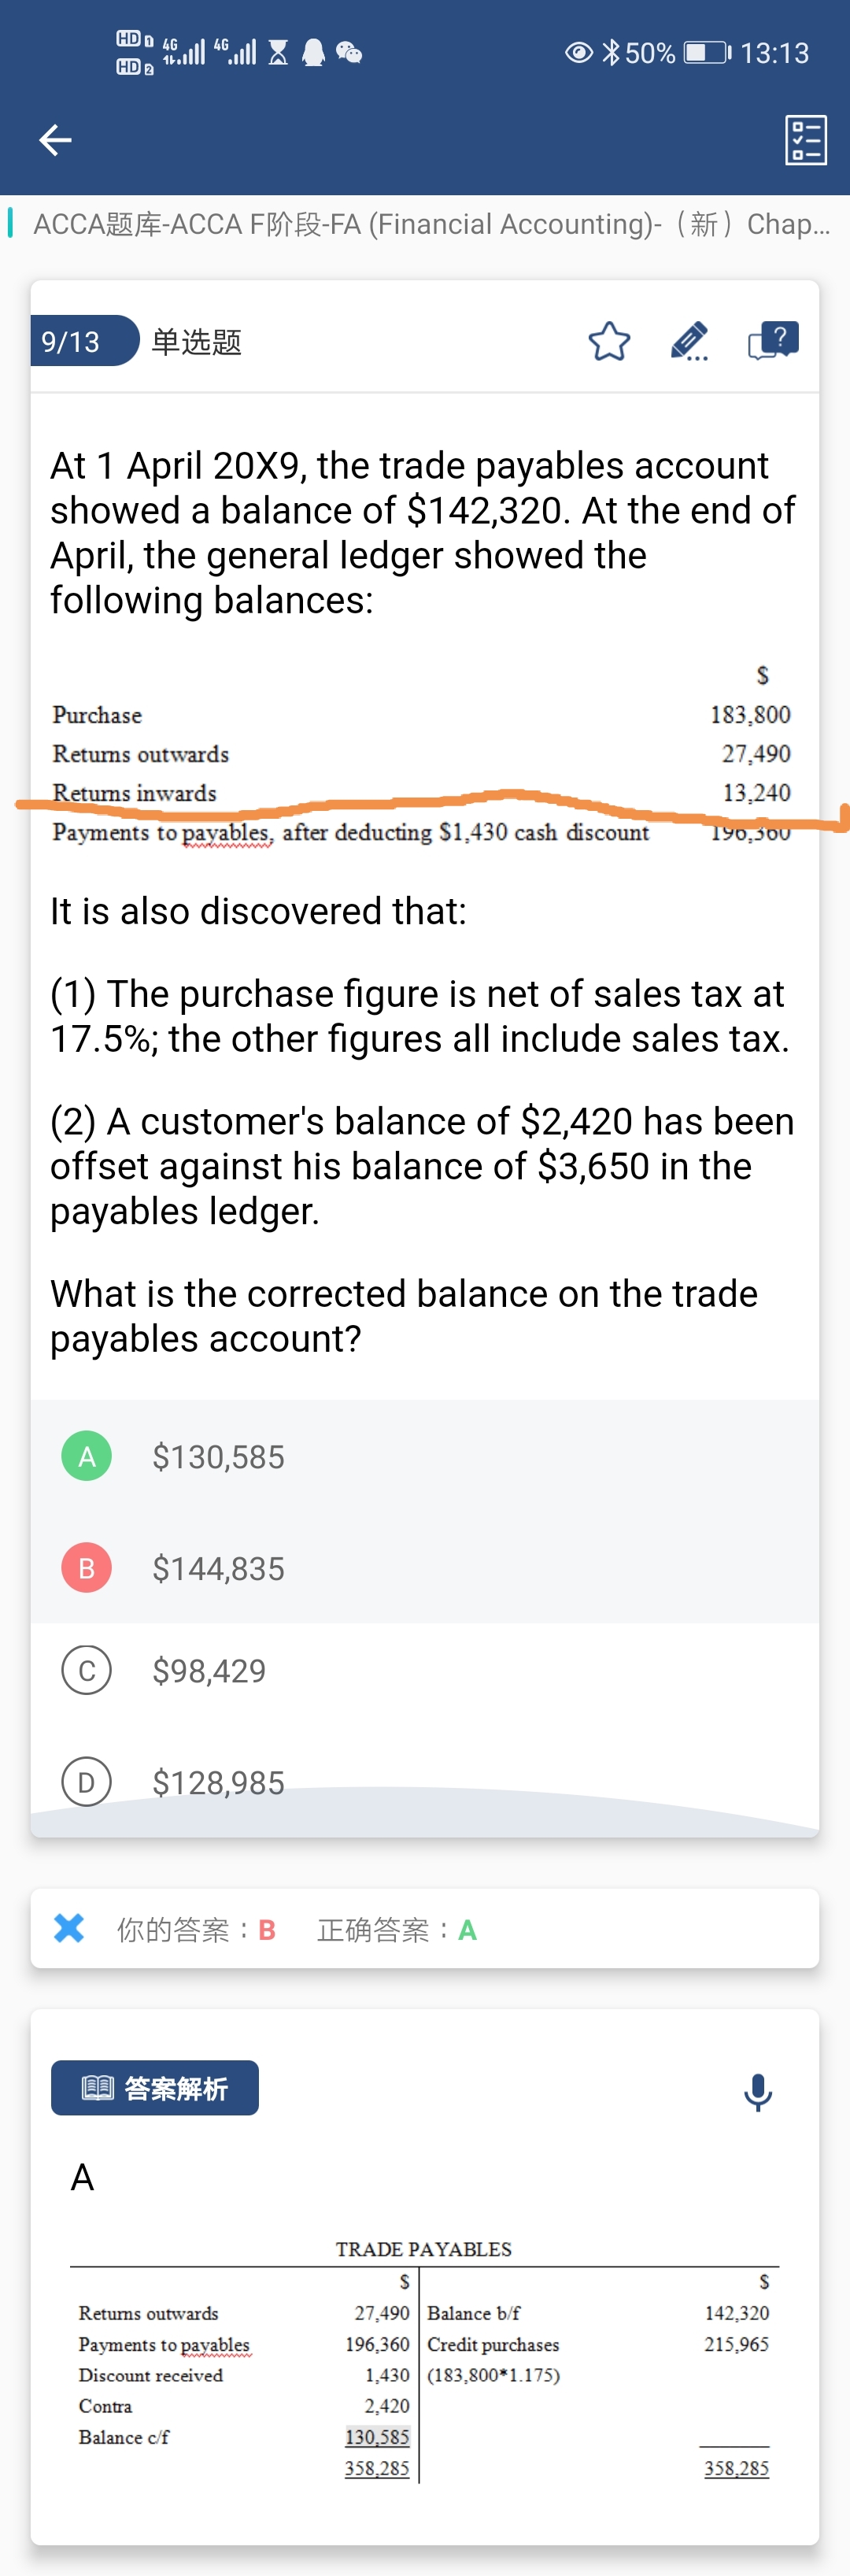Image resolution: width=850 pixels, height=2576 pixels.
Task: Select option A $130,585
Action: pyautogui.click(x=425, y=1456)
